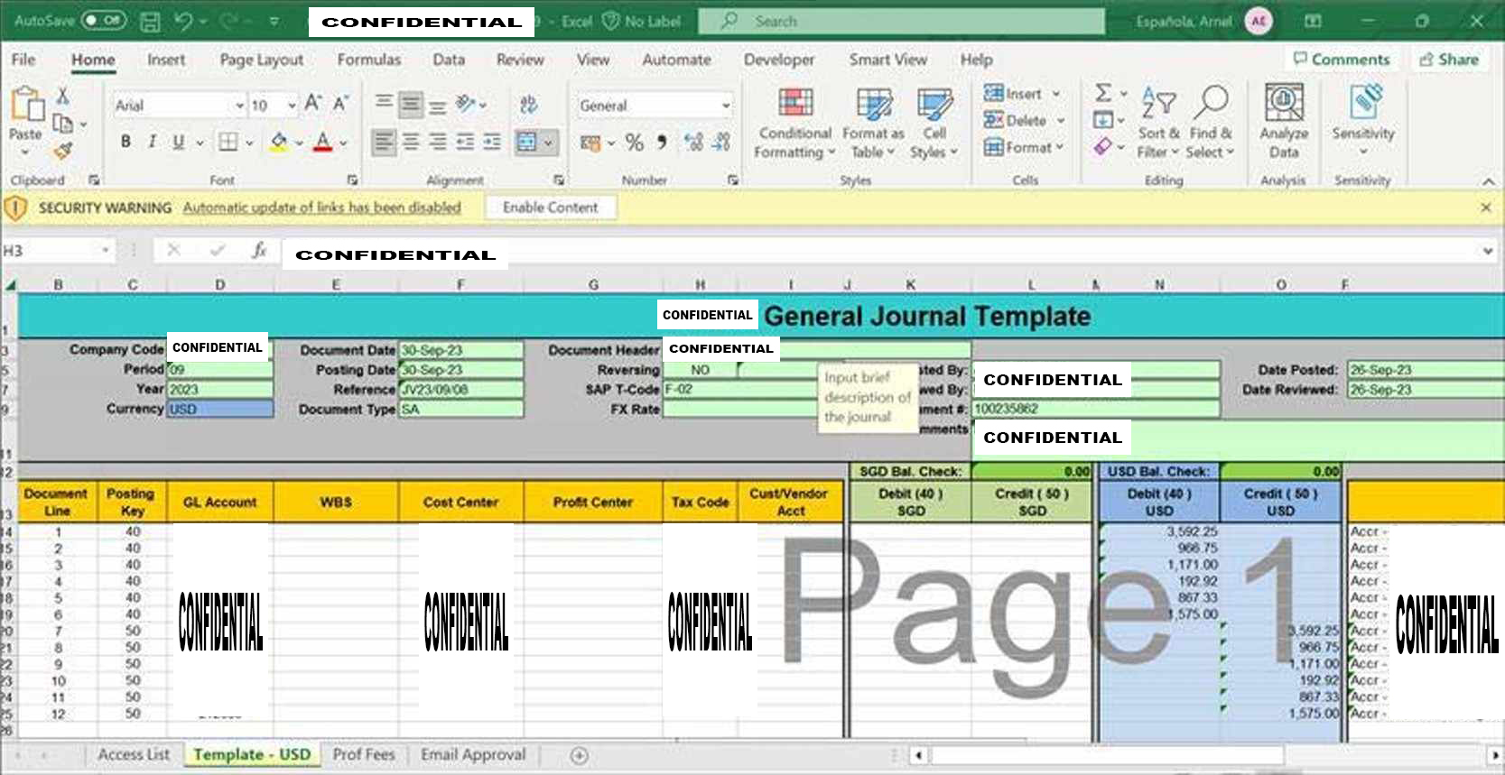The height and width of the screenshot is (775, 1505).
Task: Toggle Wrap Text
Action: (x=528, y=104)
